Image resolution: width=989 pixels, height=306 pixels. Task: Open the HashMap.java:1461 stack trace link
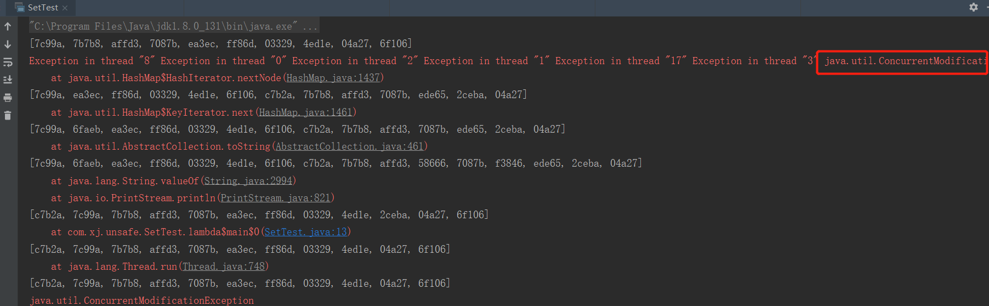coord(305,112)
